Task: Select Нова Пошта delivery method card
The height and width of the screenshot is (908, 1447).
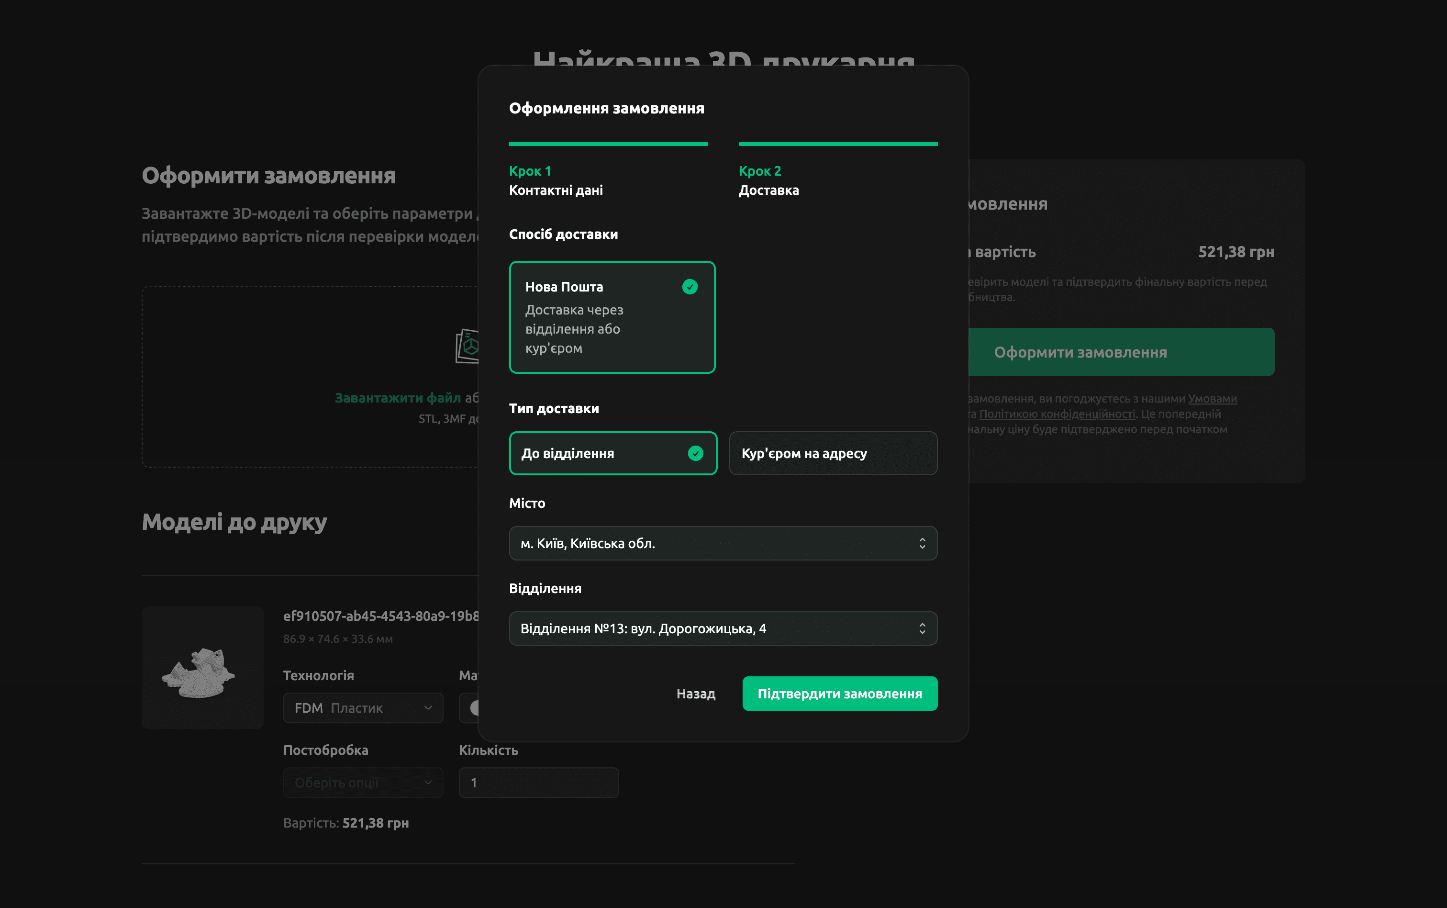Action: (612, 317)
